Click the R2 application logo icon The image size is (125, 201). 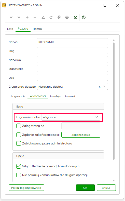pos(4,5)
